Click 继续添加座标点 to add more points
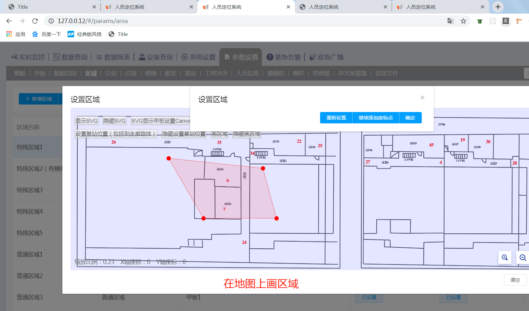The height and width of the screenshot is (311, 529). [x=376, y=118]
